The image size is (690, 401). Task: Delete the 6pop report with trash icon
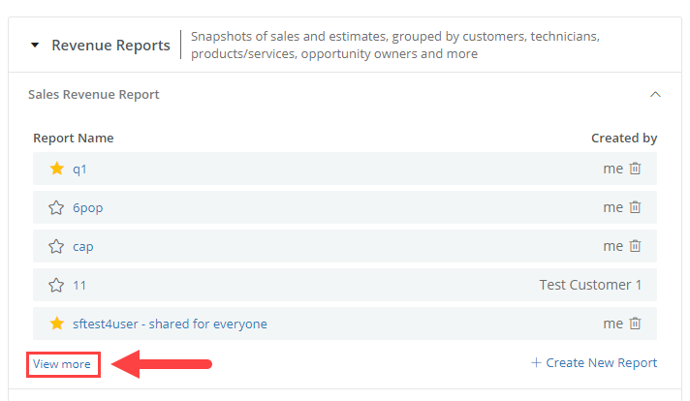635,207
